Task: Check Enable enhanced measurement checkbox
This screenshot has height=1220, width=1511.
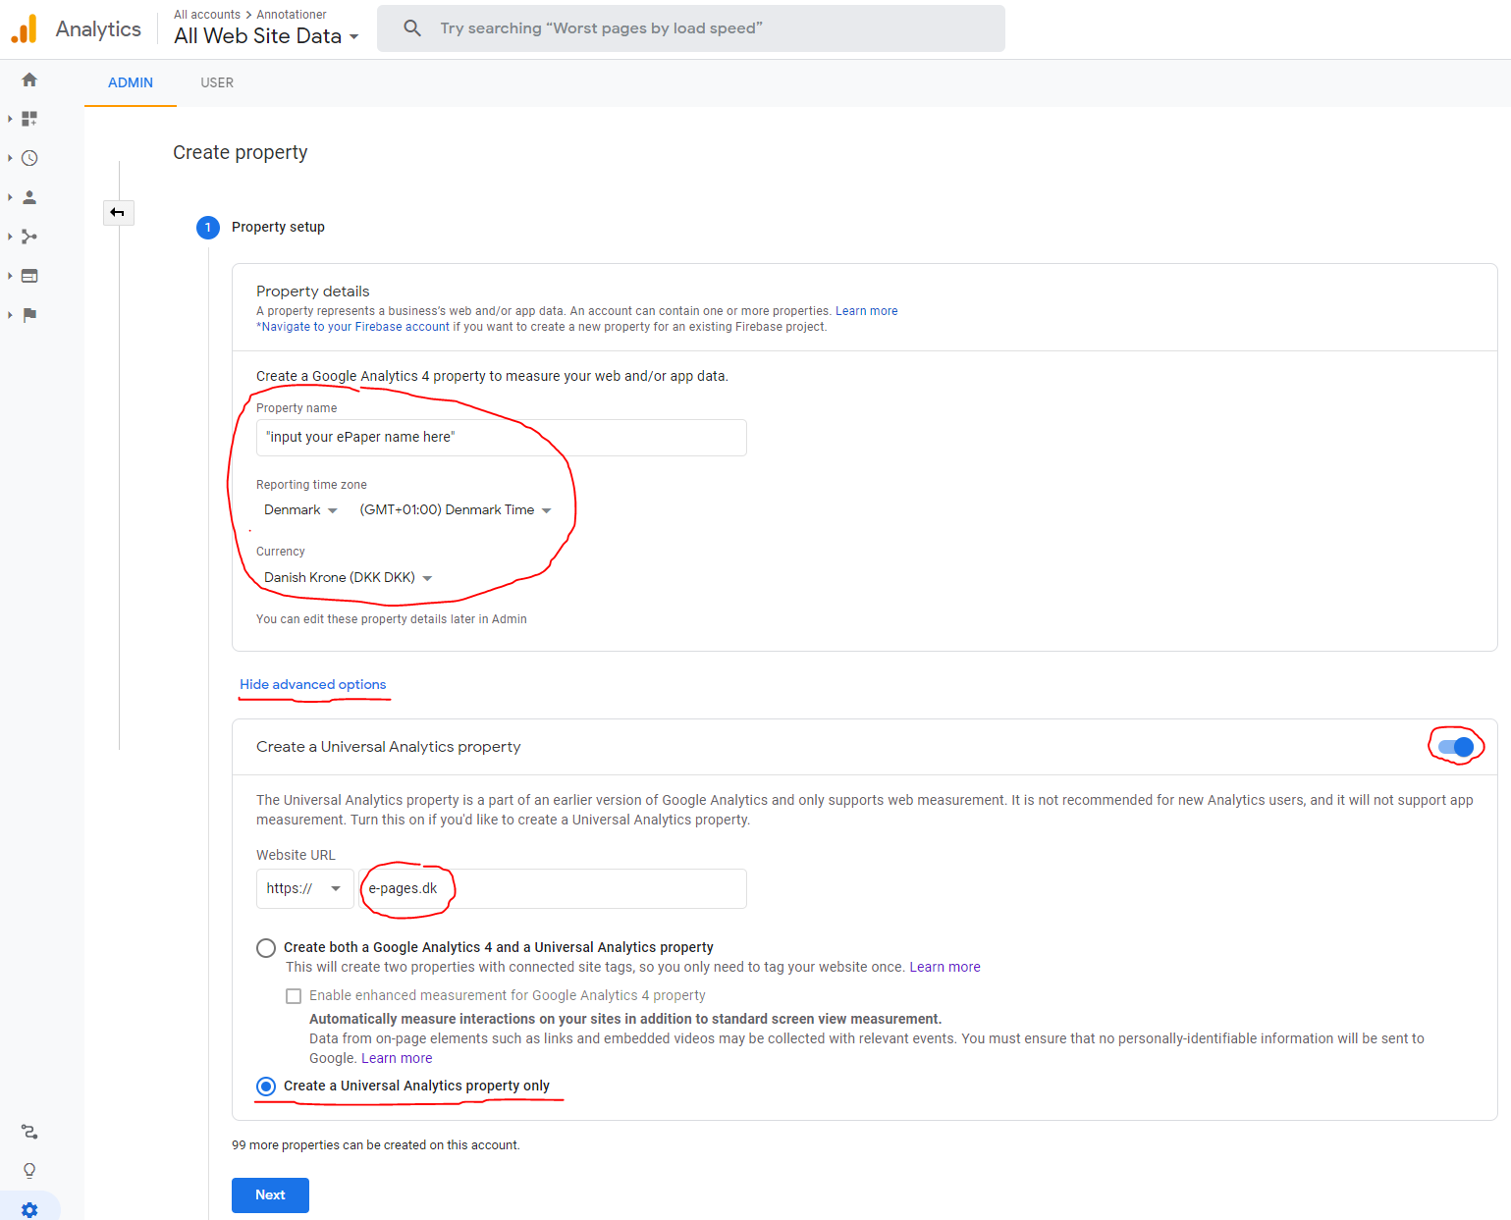Action: (x=294, y=996)
